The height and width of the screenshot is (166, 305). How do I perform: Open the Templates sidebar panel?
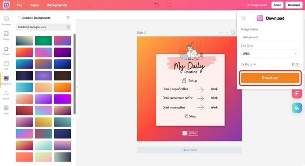6,21
